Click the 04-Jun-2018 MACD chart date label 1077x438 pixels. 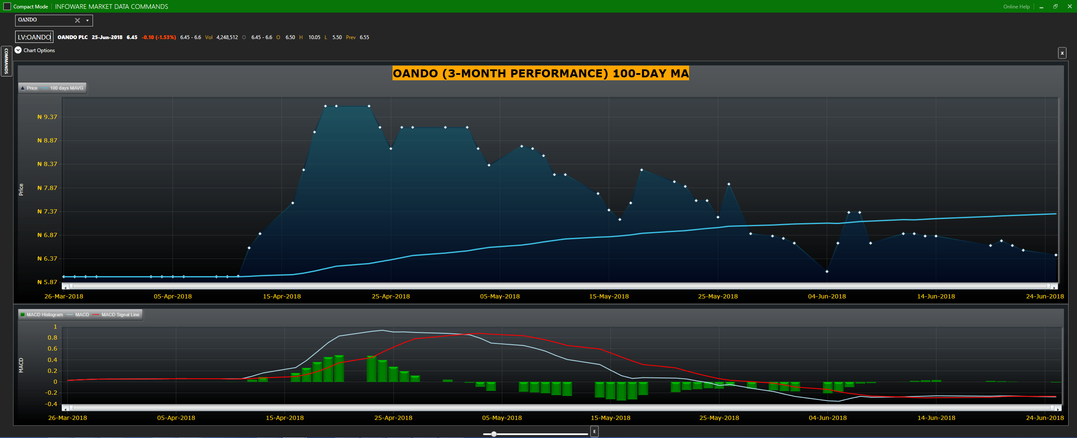click(x=828, y=418)
